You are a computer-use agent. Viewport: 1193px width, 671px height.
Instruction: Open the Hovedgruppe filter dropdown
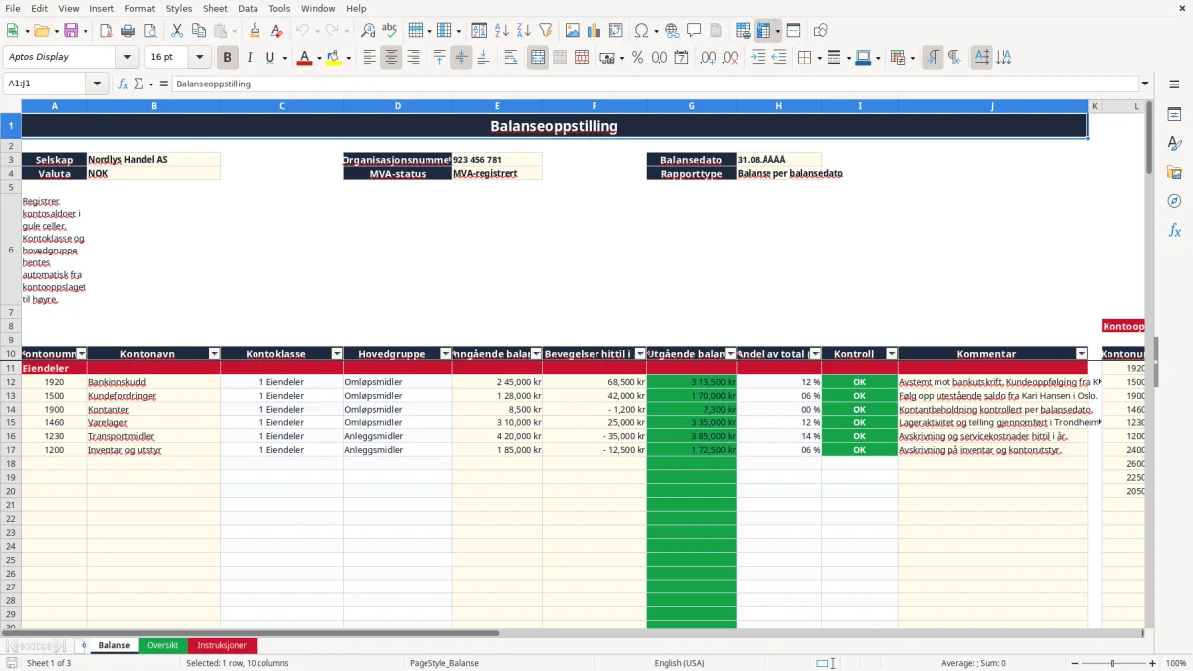(446, 354)
